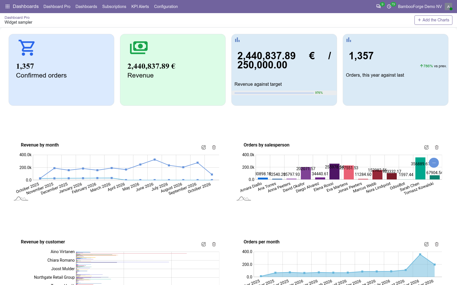Switch company via BambooForge Demo NV
Image resolution: width=457 pixels, height=285 pixels.
[420, 7]
